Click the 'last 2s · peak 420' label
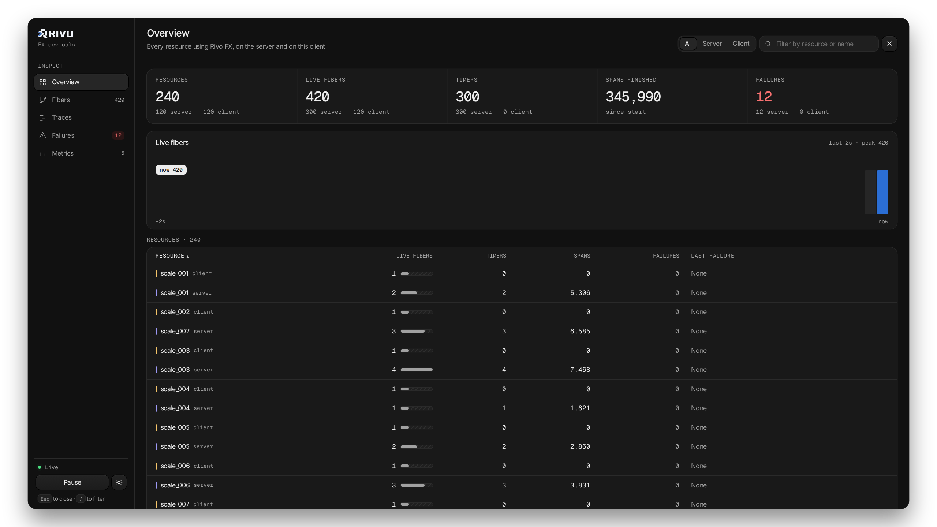This screenshot has height=527, width=937. click(x=858, y=143)
